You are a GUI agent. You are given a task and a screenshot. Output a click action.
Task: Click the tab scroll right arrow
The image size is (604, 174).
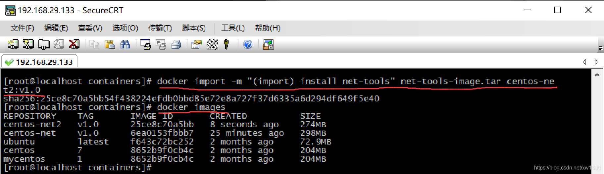pos(596,62)
